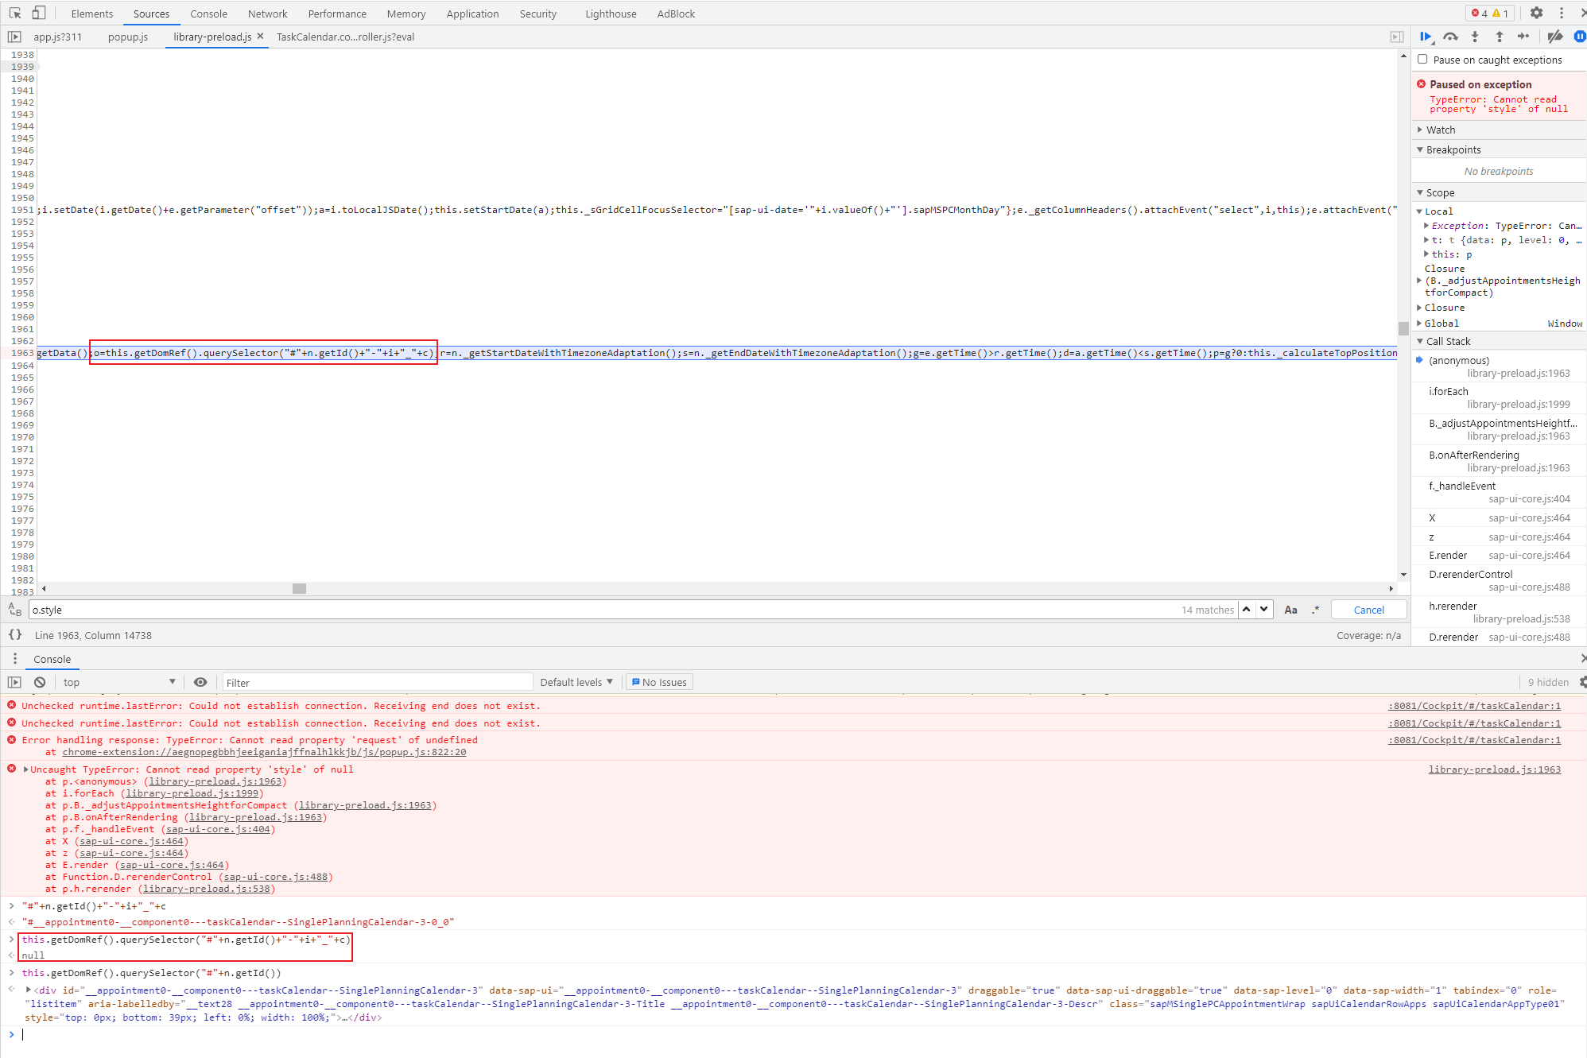Image resolution: width=1587 pixels, height=1058 pixels.
Task: Click the Step into next function call icon
Action: point(1475,37)
